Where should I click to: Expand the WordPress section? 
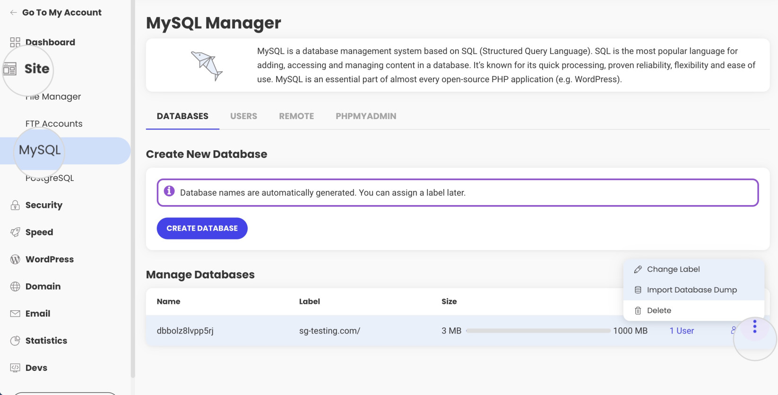pyautogui.click(x=50, y=259)
